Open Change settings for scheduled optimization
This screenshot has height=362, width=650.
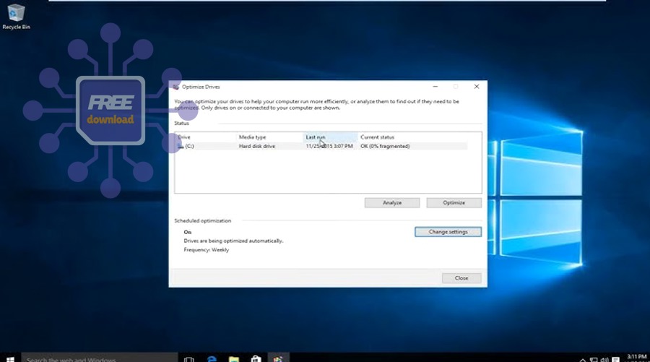tap(448, 232)
